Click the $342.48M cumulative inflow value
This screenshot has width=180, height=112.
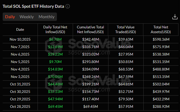click(x=91, y=39)
